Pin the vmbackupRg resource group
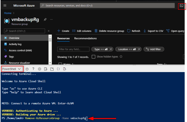This screenshot has height=122, width=187. 45,20
